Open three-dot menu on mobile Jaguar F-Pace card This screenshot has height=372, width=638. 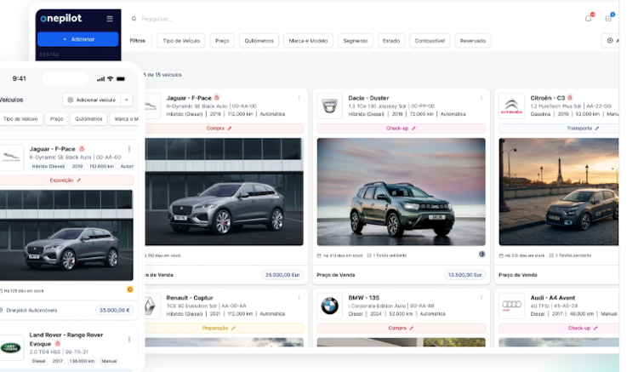click(129, 149)
